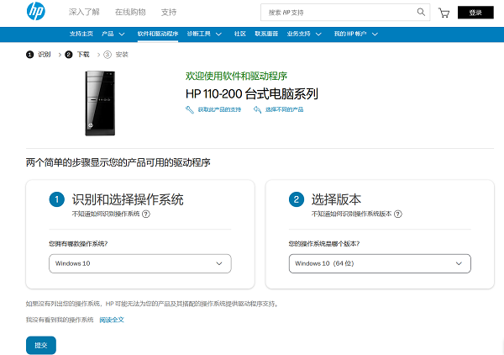Viewport: 504px width, 355px height.
Task: Open the Windows 10 (64 位) version dropdown
Action: tap(380, 263)
